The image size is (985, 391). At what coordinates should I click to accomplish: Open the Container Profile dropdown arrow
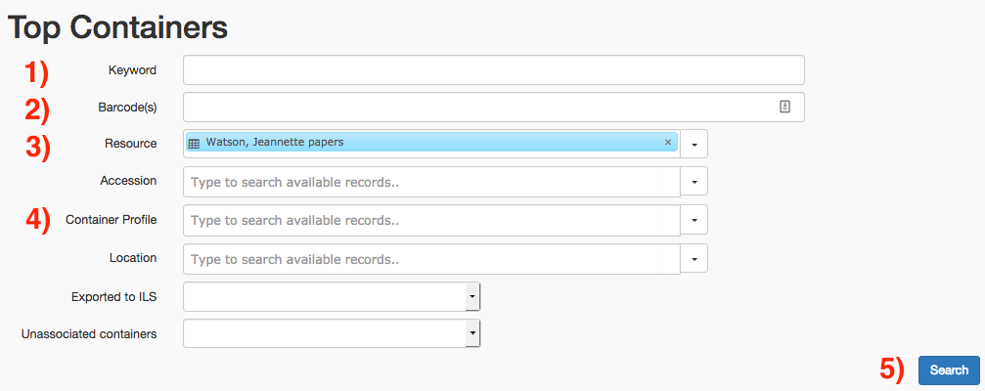(694, 220)
